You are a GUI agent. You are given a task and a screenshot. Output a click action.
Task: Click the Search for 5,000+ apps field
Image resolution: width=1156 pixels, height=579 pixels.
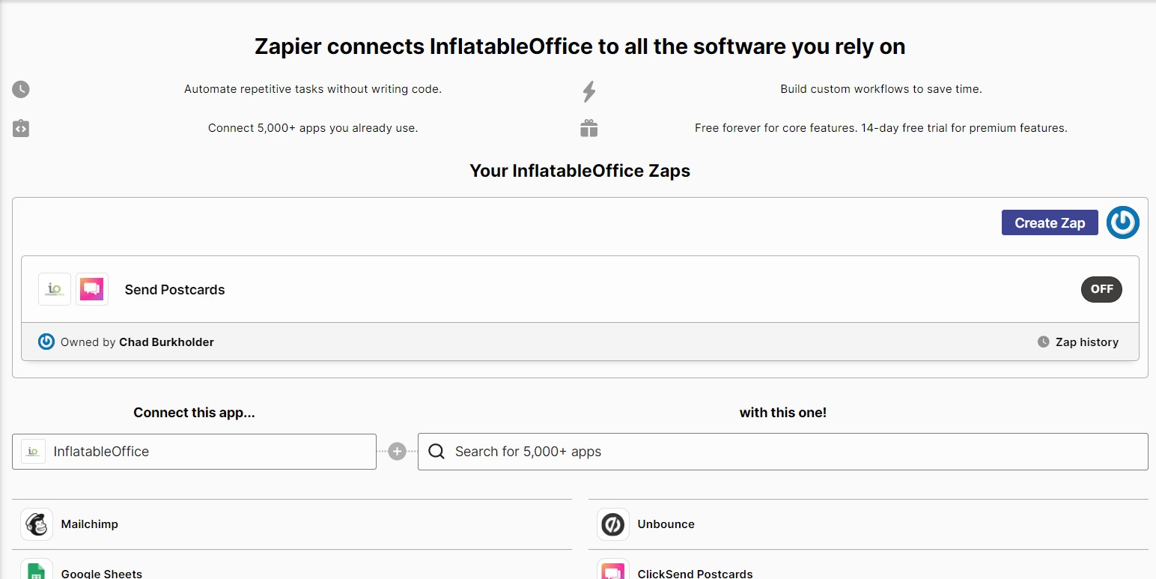pos(782,452)
